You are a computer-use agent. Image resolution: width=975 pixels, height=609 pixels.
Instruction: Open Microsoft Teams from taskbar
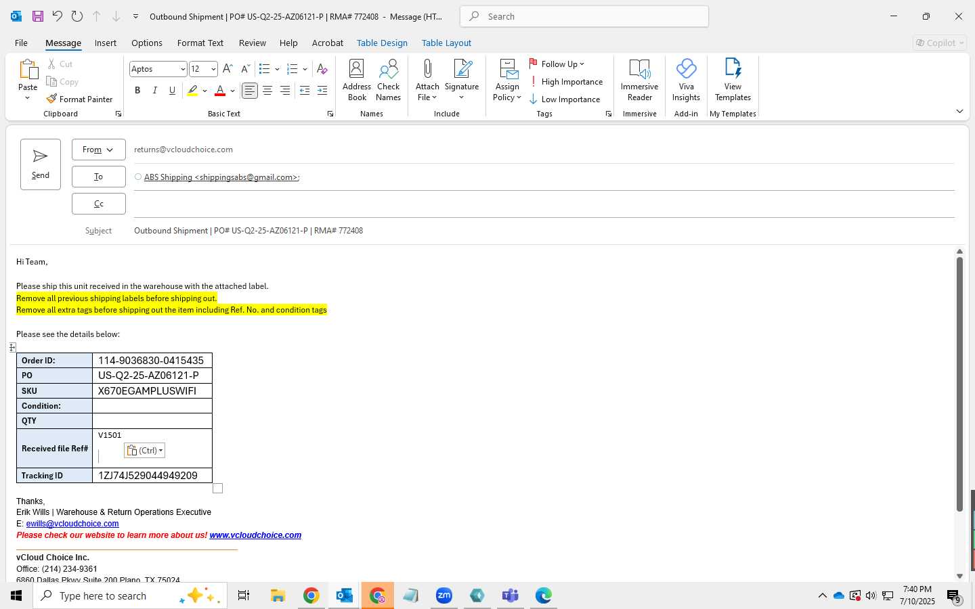click(x=510, y=595)
